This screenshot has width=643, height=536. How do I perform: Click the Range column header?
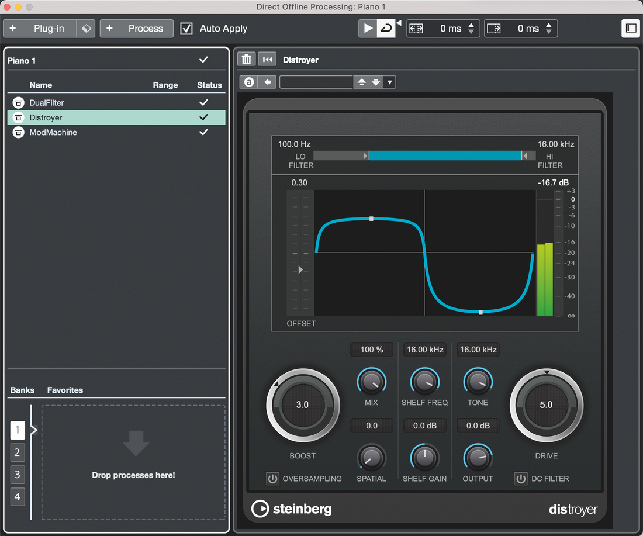(165, 85)
